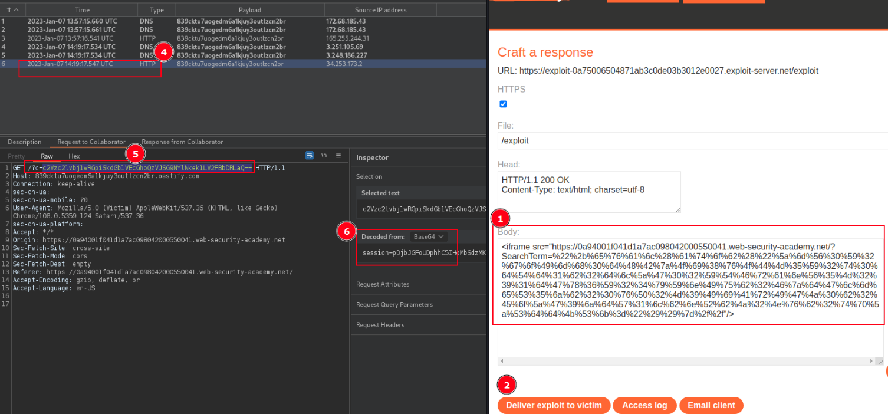Select the Request to Collaborator tab
The height and width of the screenshot is (414, 888).
click(91, 142)
